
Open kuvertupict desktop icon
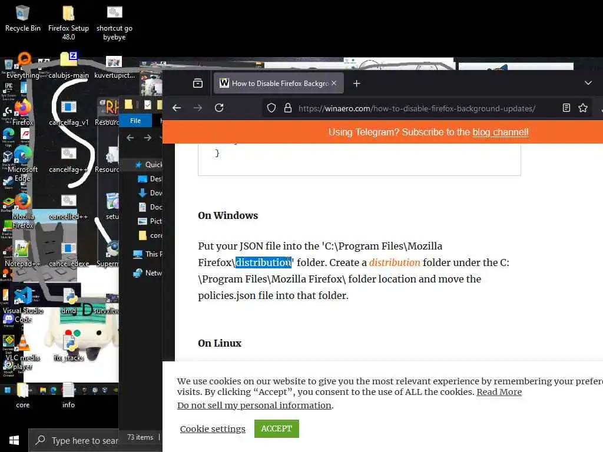[114, 66]
